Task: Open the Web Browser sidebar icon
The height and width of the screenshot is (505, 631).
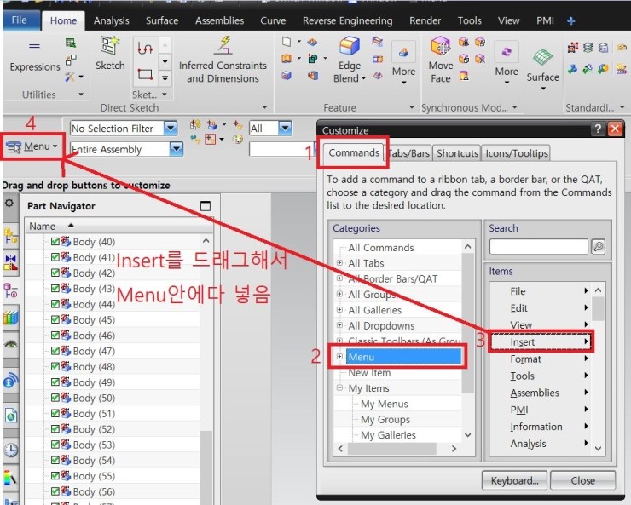Action: [10, 415]
